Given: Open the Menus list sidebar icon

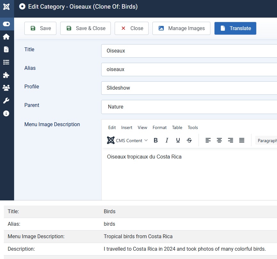Looking at the screenshot, I should coord(6,62).
